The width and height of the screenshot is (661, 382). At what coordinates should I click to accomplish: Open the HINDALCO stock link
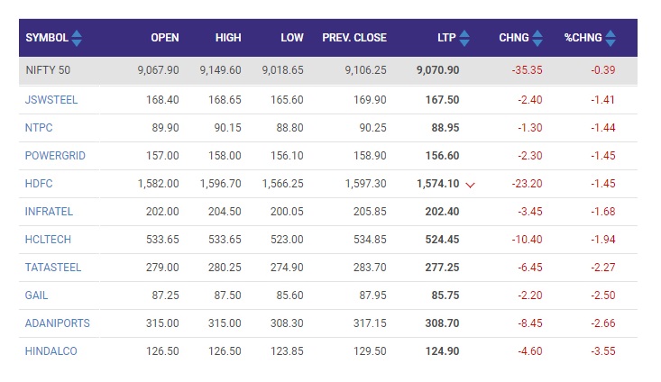(x=51, y=351)
